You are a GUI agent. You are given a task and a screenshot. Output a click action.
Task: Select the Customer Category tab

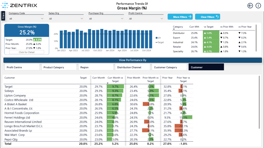(x=169, y=67)
